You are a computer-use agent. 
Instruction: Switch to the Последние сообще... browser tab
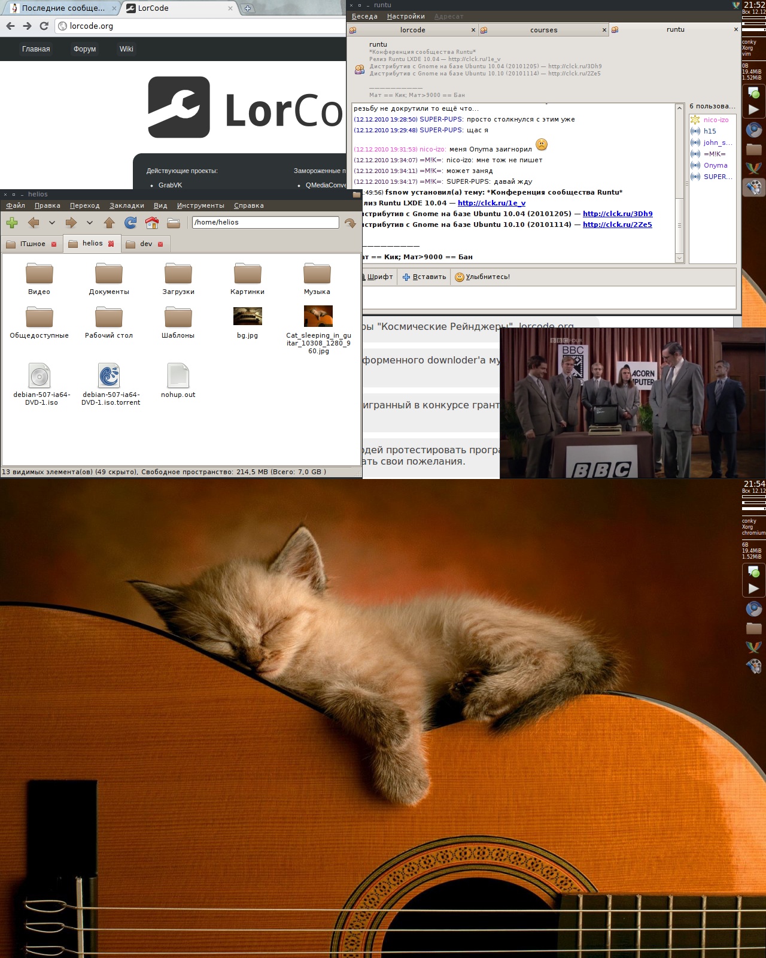[63, 8]
